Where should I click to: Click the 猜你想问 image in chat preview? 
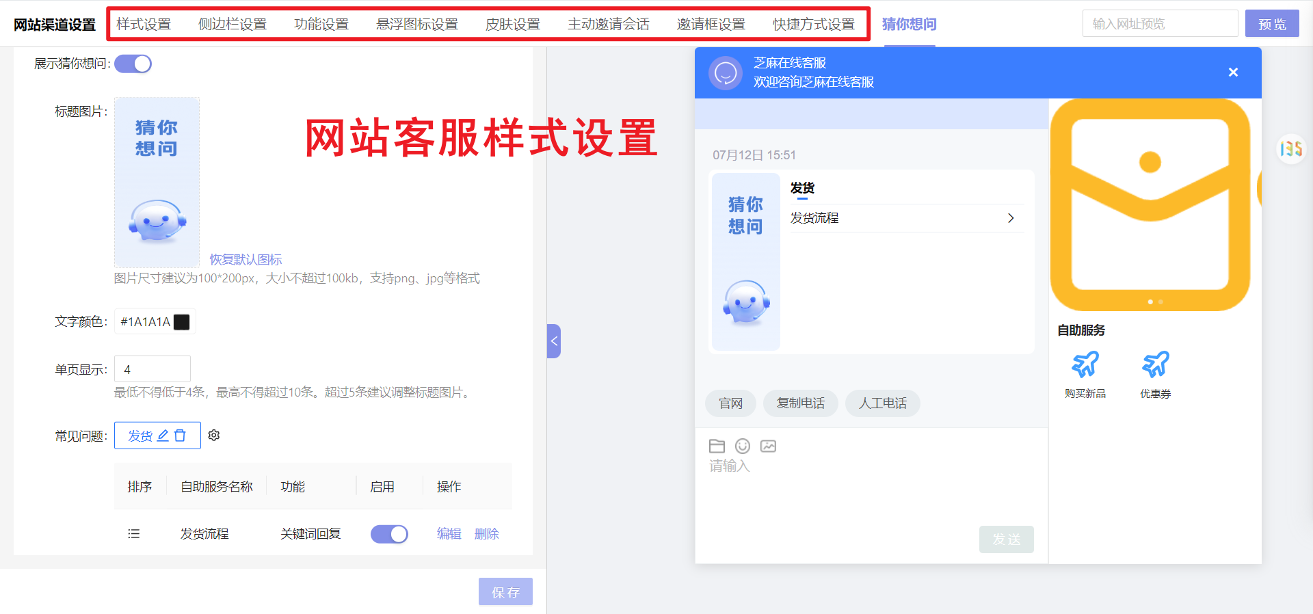click(745, 261)
